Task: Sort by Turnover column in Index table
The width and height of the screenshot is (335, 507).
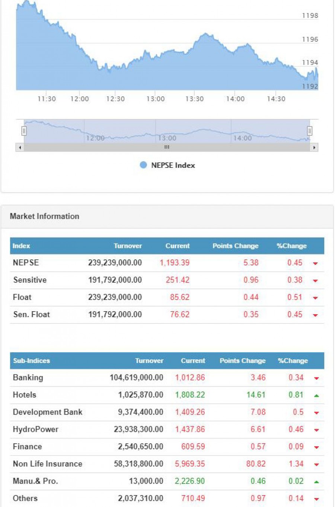Action: click(x=128, y=246)
